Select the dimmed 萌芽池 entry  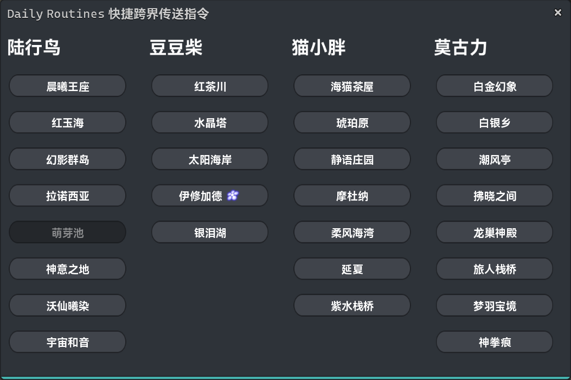click(67, 232)
